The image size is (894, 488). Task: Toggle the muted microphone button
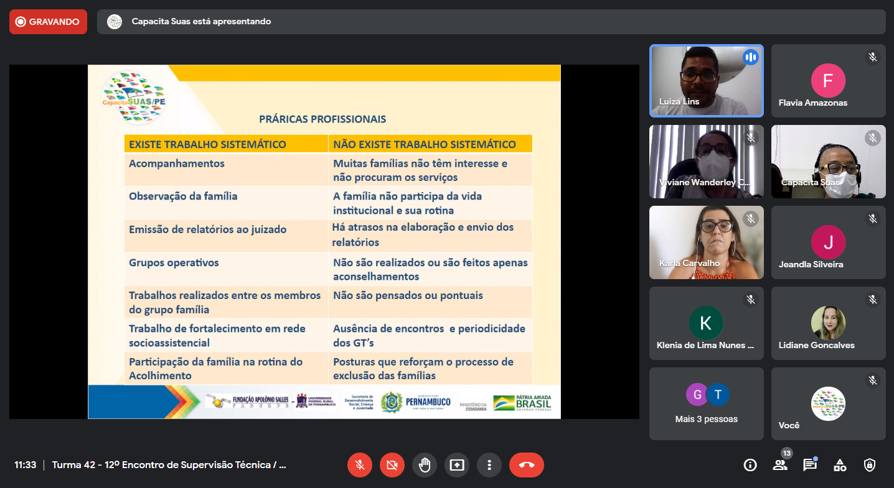pos(360,465)
